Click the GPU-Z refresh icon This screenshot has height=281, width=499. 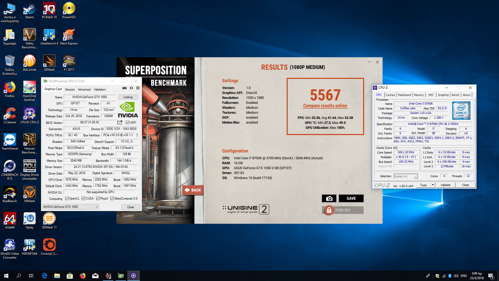[x=131, y=88]
